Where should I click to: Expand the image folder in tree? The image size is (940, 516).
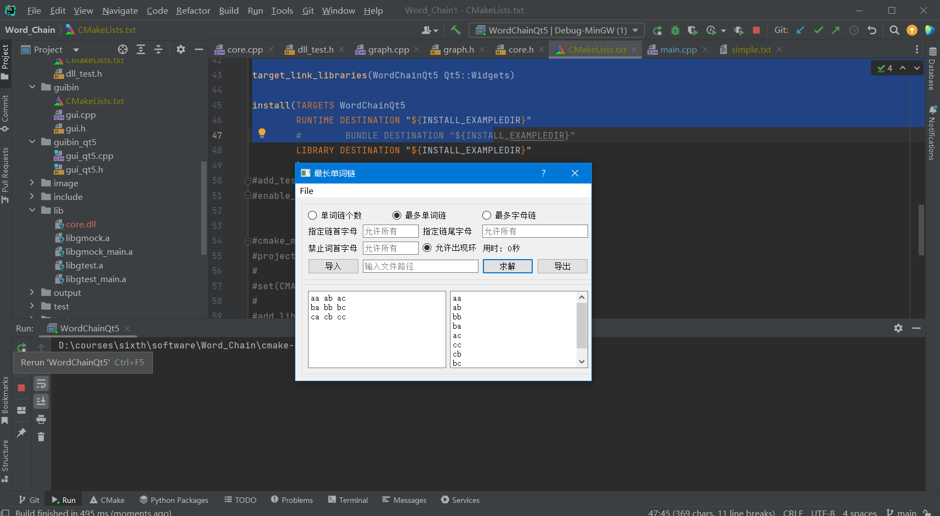(32, 183)
